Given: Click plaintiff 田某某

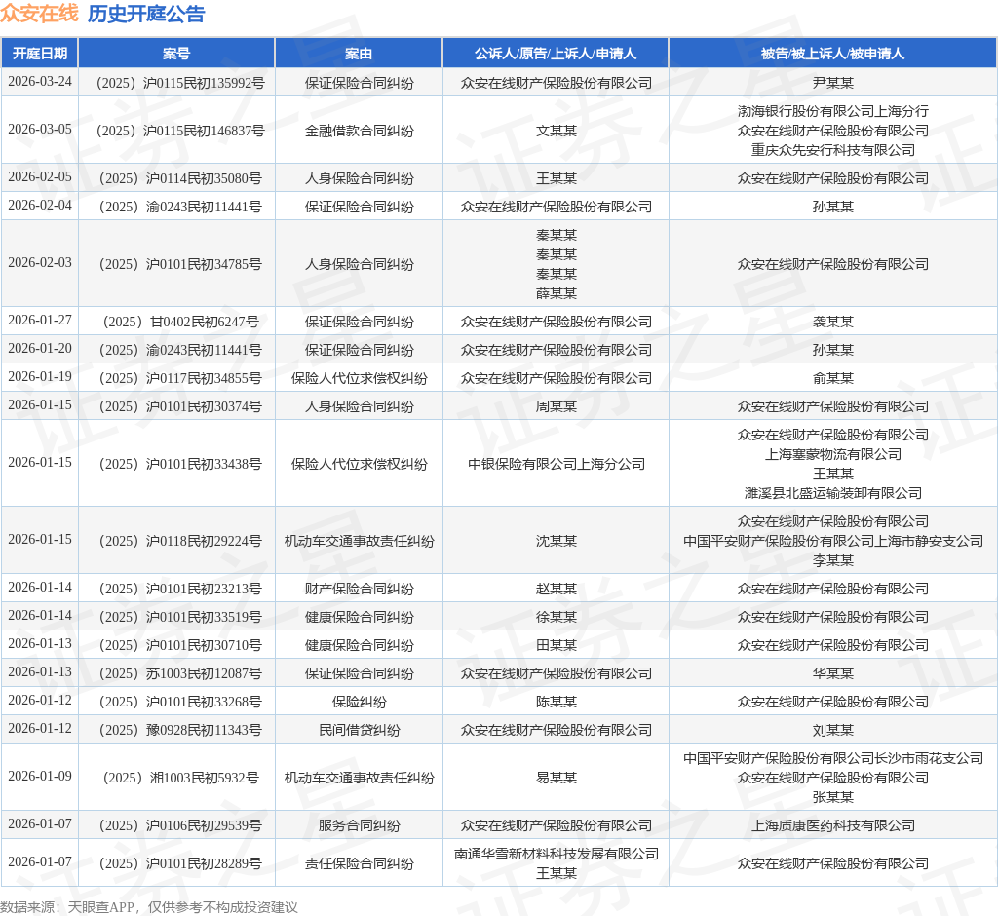Looking at the screenshot, I should (x=557, y=645).
